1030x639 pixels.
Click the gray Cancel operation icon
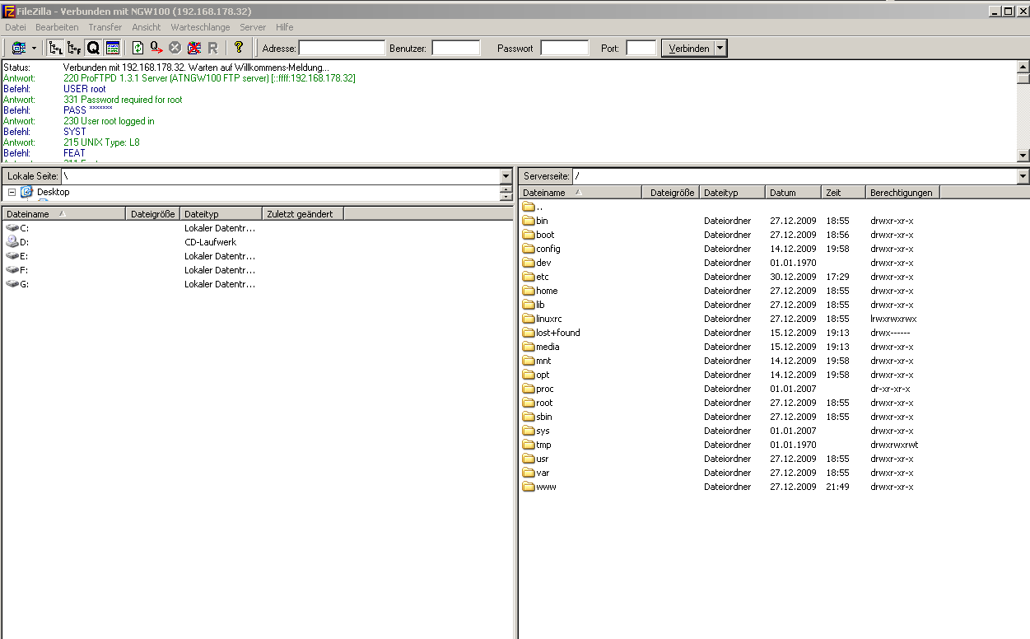(175, 48)
